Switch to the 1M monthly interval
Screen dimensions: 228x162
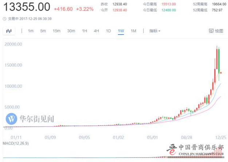(133, 31)
